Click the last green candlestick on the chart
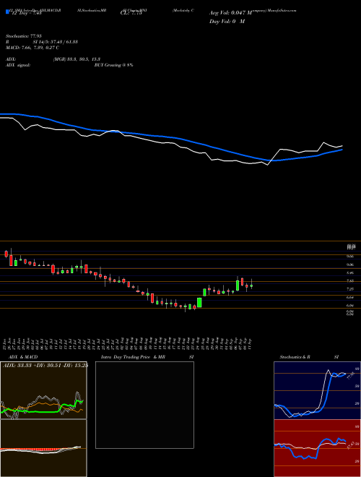Image resolution: width=361 pixels, height=477 pixels. tap(251, 285)
